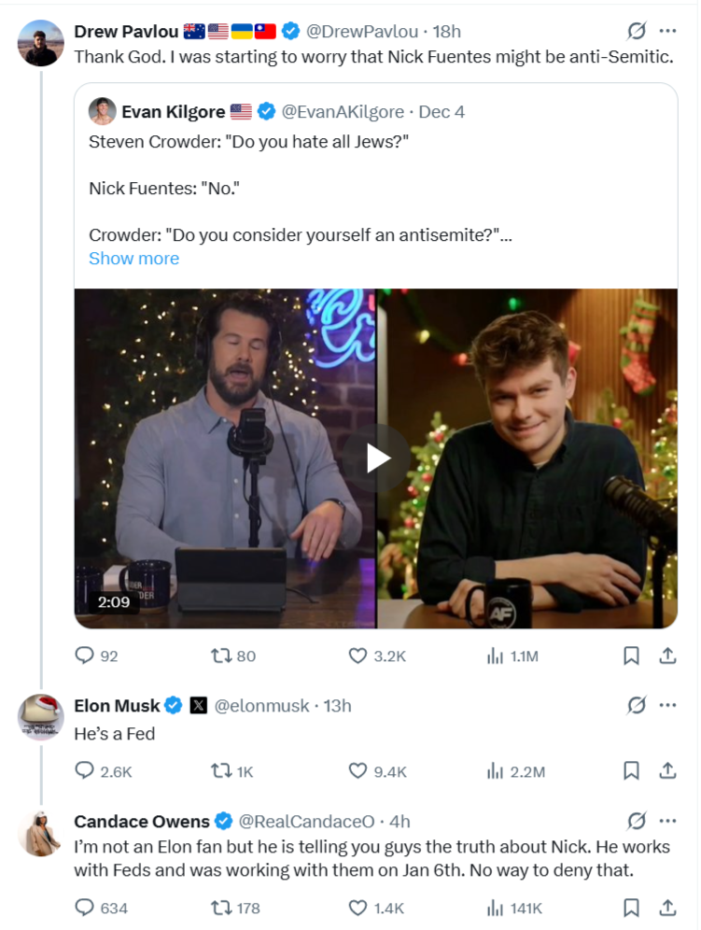The image size is (701, 930).
Task: Play the 2:09 Crowder and Fuentes video
Action: coord(378,458)
